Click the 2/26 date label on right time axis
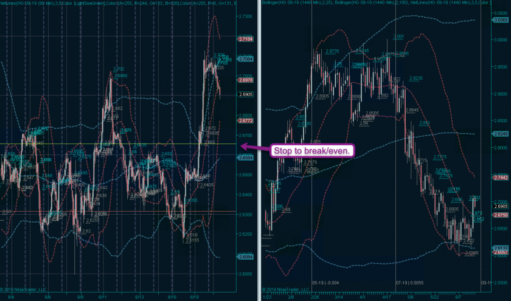This screenshot has height=301, width=511. click(x=315, y=297)
